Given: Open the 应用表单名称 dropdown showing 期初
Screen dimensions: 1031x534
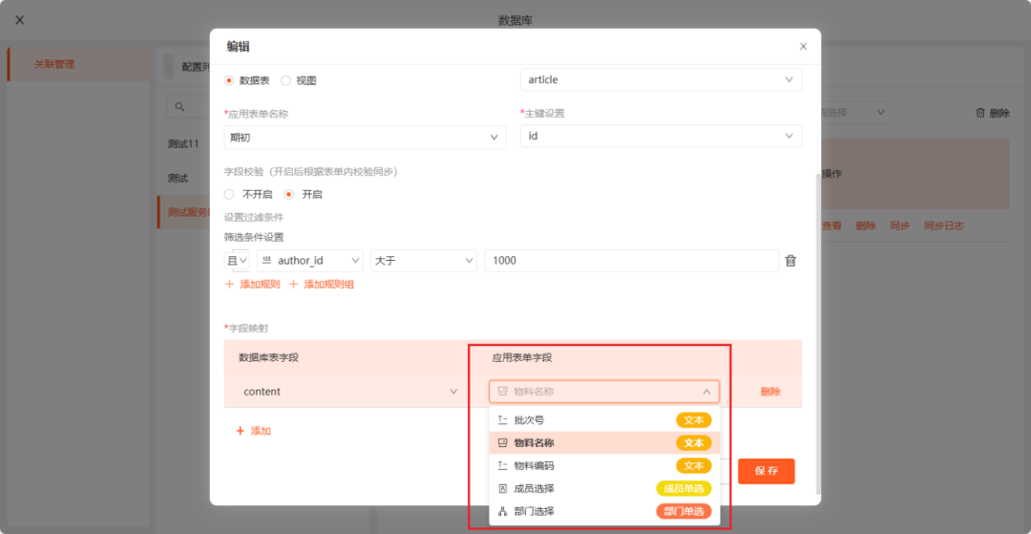Looking at the screenshot, I should tap(365, 137).
